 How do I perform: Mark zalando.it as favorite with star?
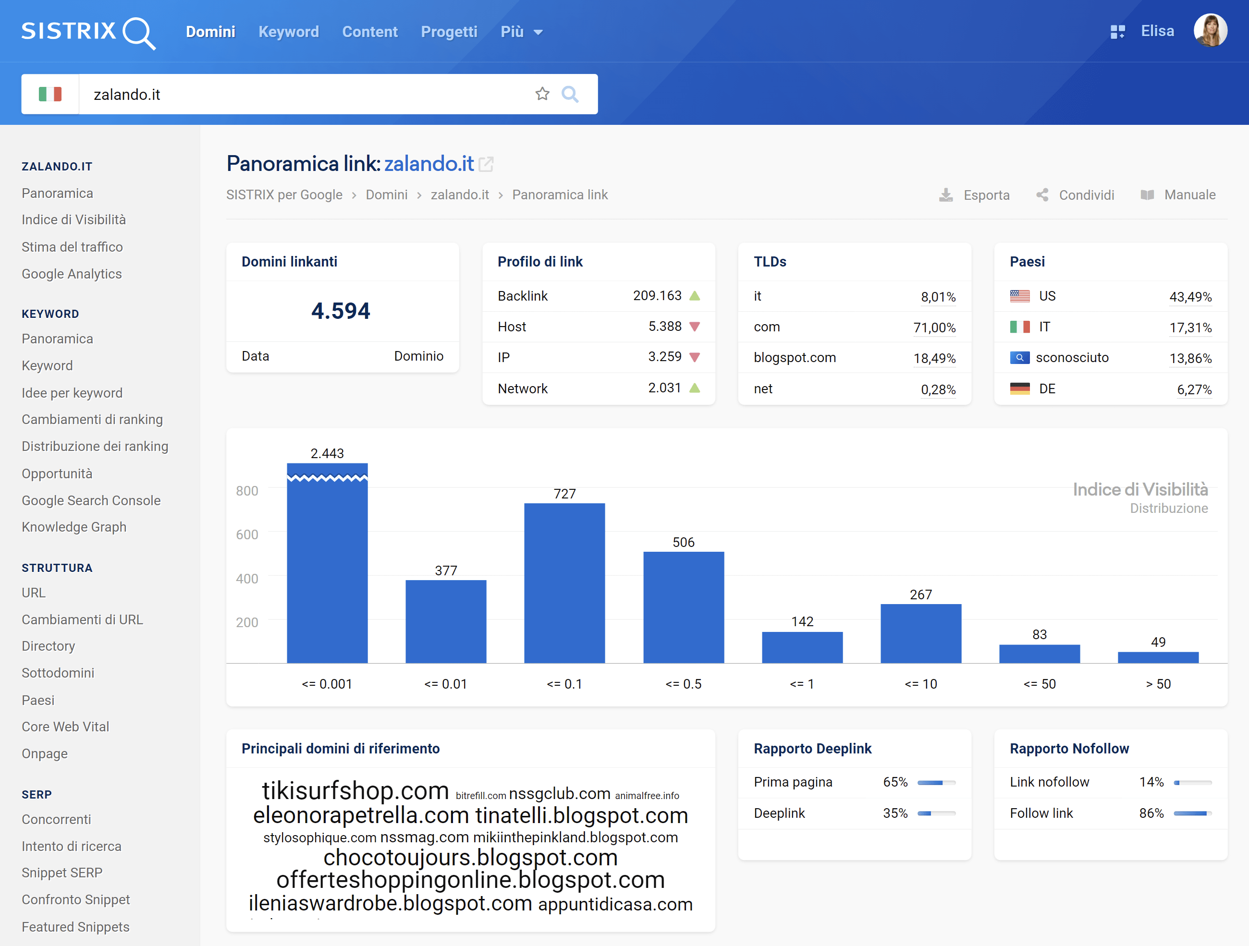[x=542, y=94]
